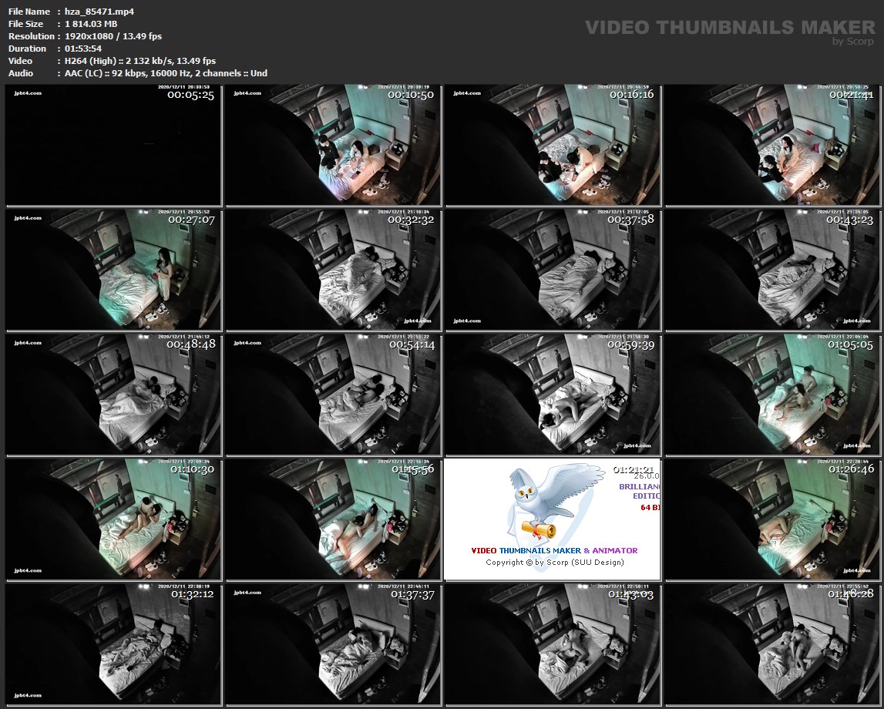Select the audio info line AAC (LC)
The width and height of the screenshot is (884, 709).
[166, 73]
